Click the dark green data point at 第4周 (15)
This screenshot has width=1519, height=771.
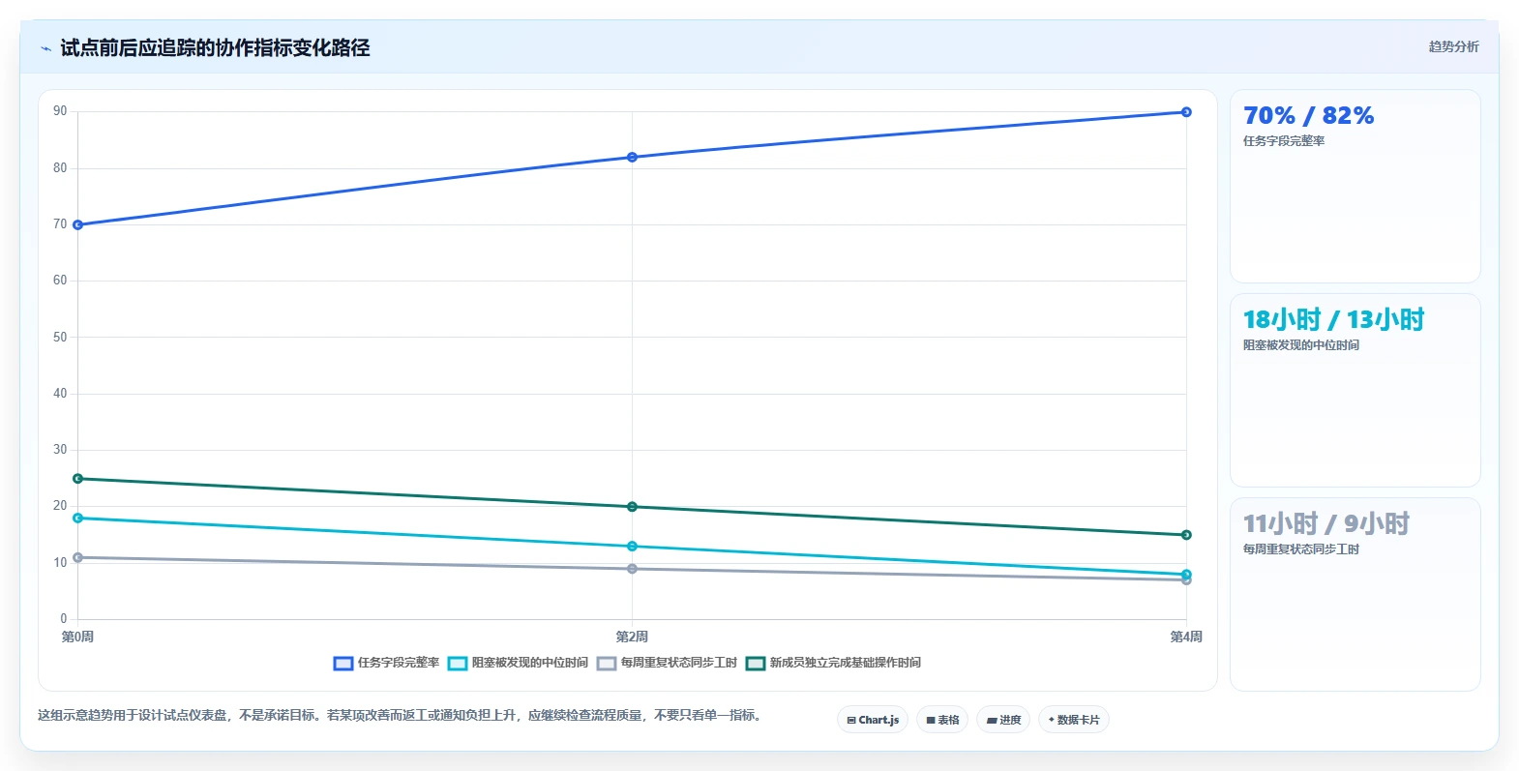tap(1186, 535)
